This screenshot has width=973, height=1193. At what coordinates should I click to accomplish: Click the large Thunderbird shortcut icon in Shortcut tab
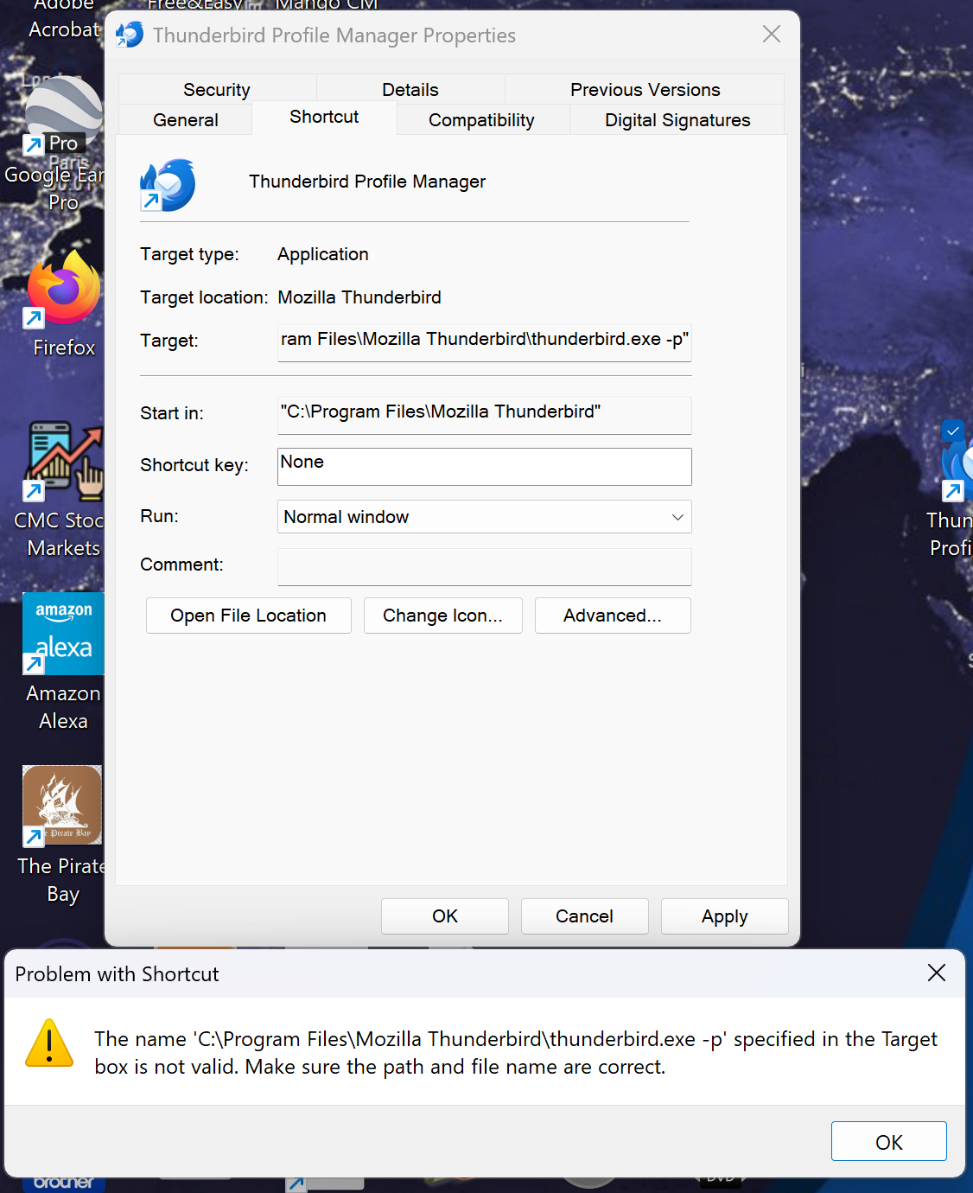(168, 184)
